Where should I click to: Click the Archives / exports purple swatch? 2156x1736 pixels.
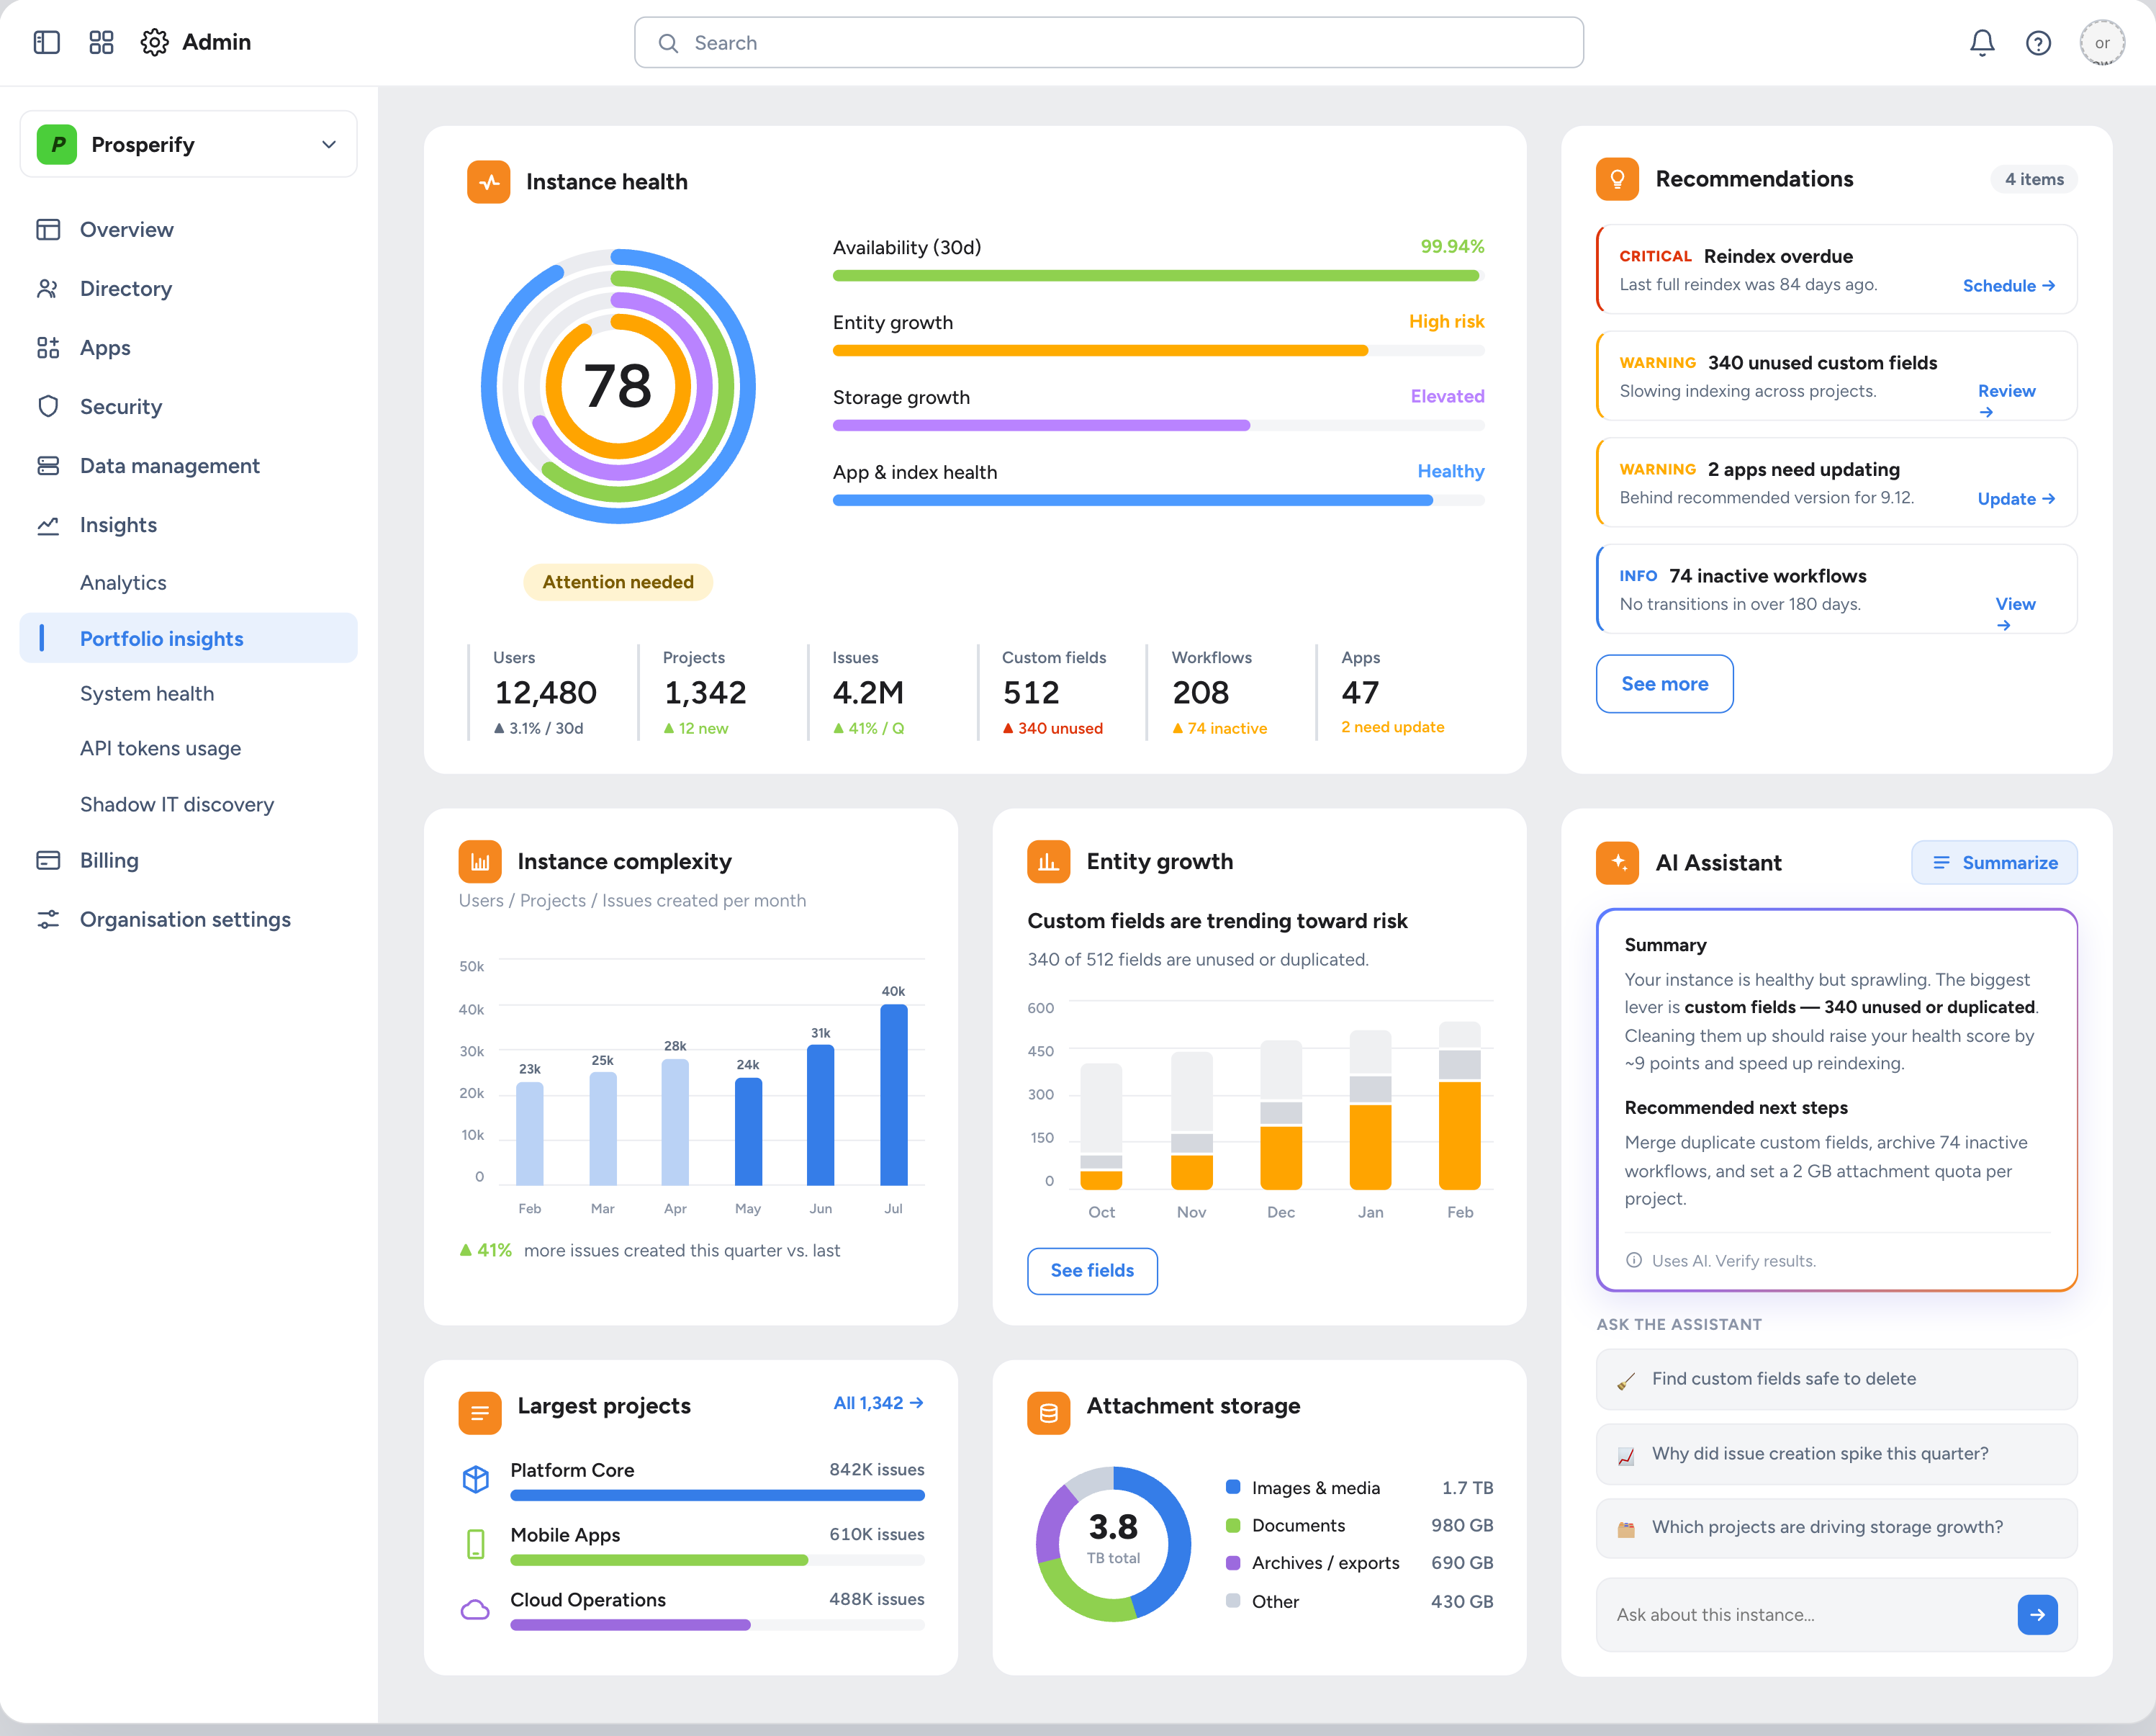1233,1562
